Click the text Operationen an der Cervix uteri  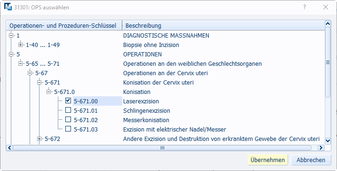click(165, 73)
